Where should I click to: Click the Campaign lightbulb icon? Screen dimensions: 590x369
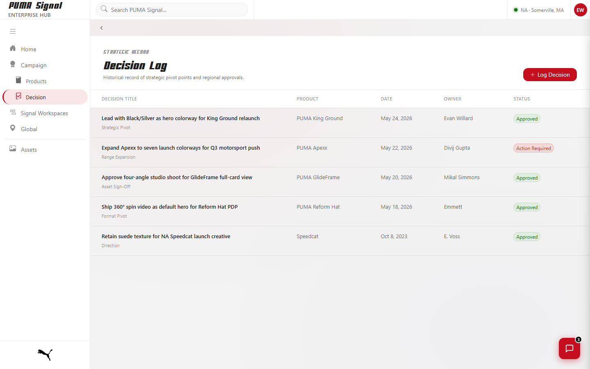click(13, 64)
